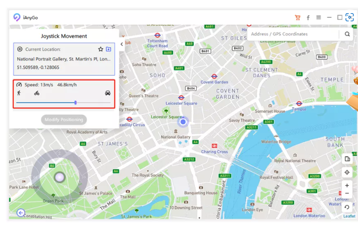Image resolution: width=358 pixels, height=227 pixels.
Task: Click the Somerset House label on map
Action: pos(270,111)
